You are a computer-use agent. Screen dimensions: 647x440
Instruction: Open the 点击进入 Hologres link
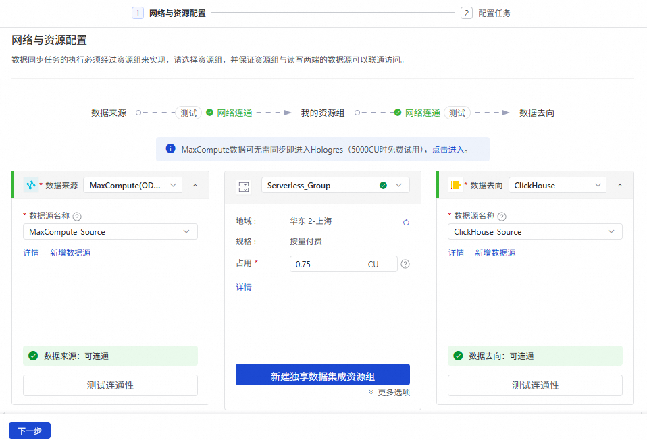click(448, 149)
